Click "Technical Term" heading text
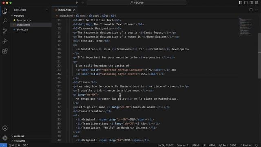 [91, 41]
